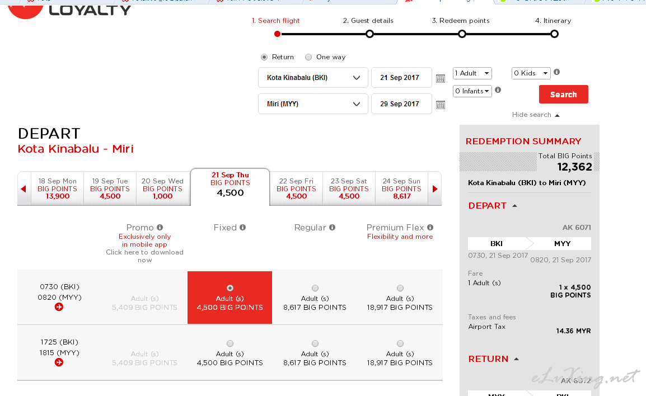View Regular fare info tooltip icon
This screenshot has width=646, height=396.
pyautogui.click(x=332, y=227)
